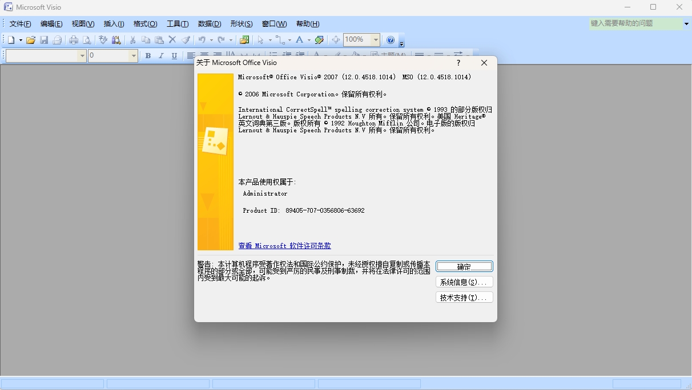Click the pan icon left of zoom box
This screenshot has width=692, height=390.
click(x=336, y=40)
